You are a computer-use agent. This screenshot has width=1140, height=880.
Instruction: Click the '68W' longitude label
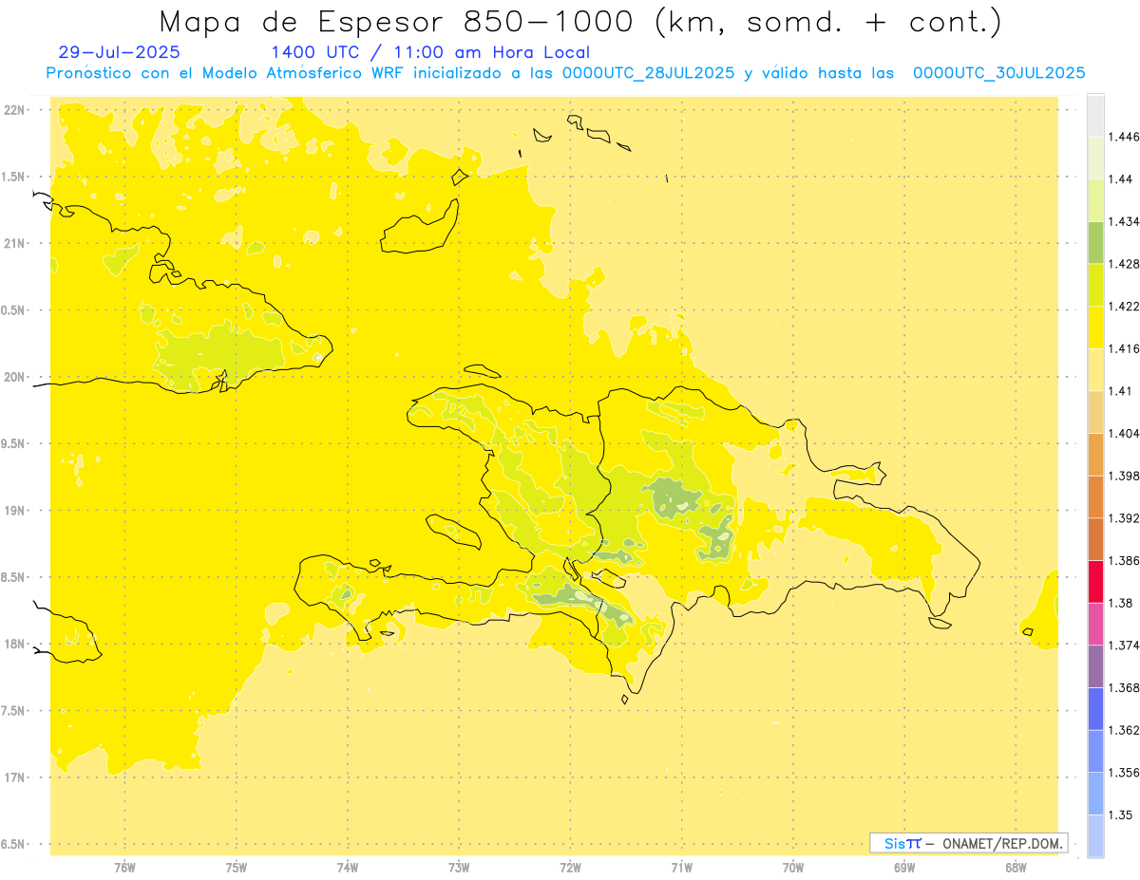[x=1016, y=868]
